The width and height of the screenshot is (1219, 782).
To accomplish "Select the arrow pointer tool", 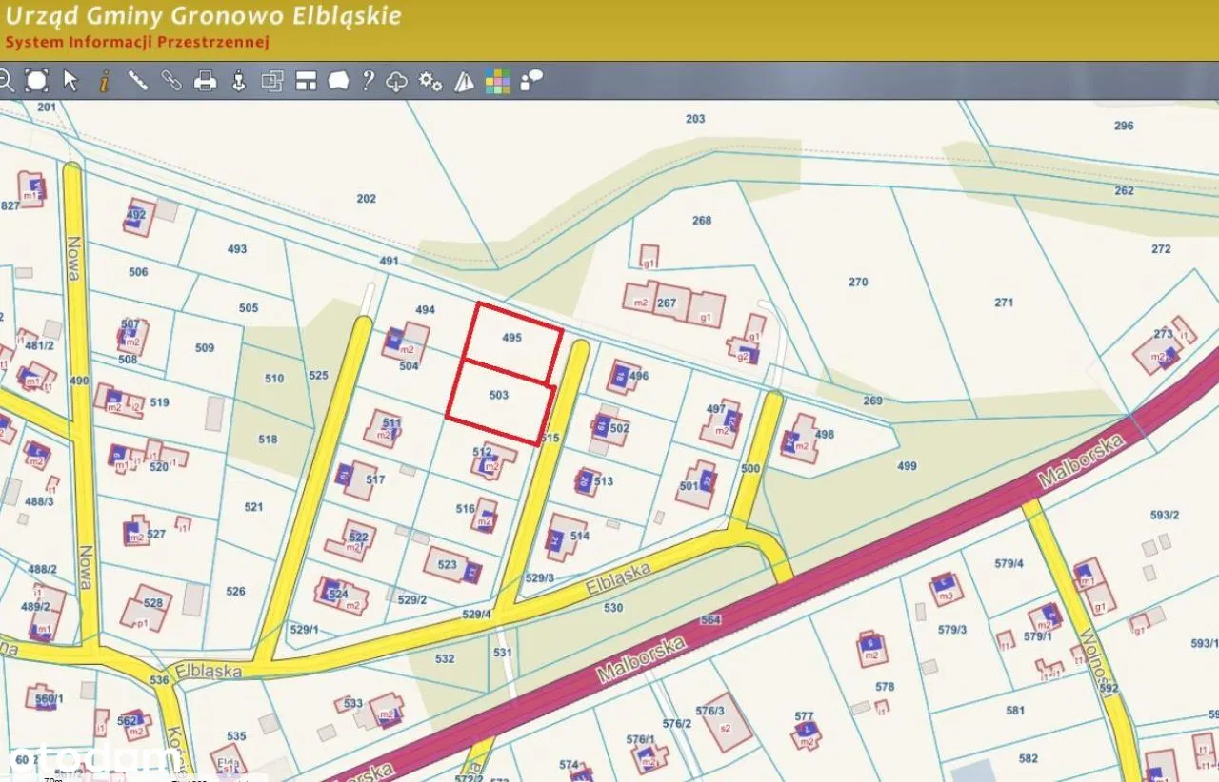I will [x=70, y=81].
